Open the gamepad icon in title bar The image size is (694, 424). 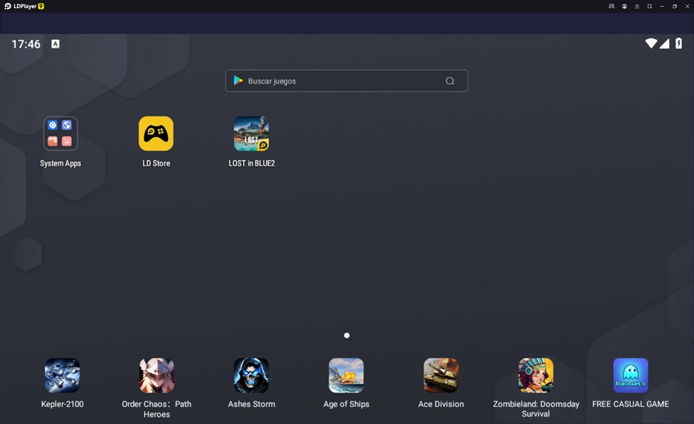611,6
